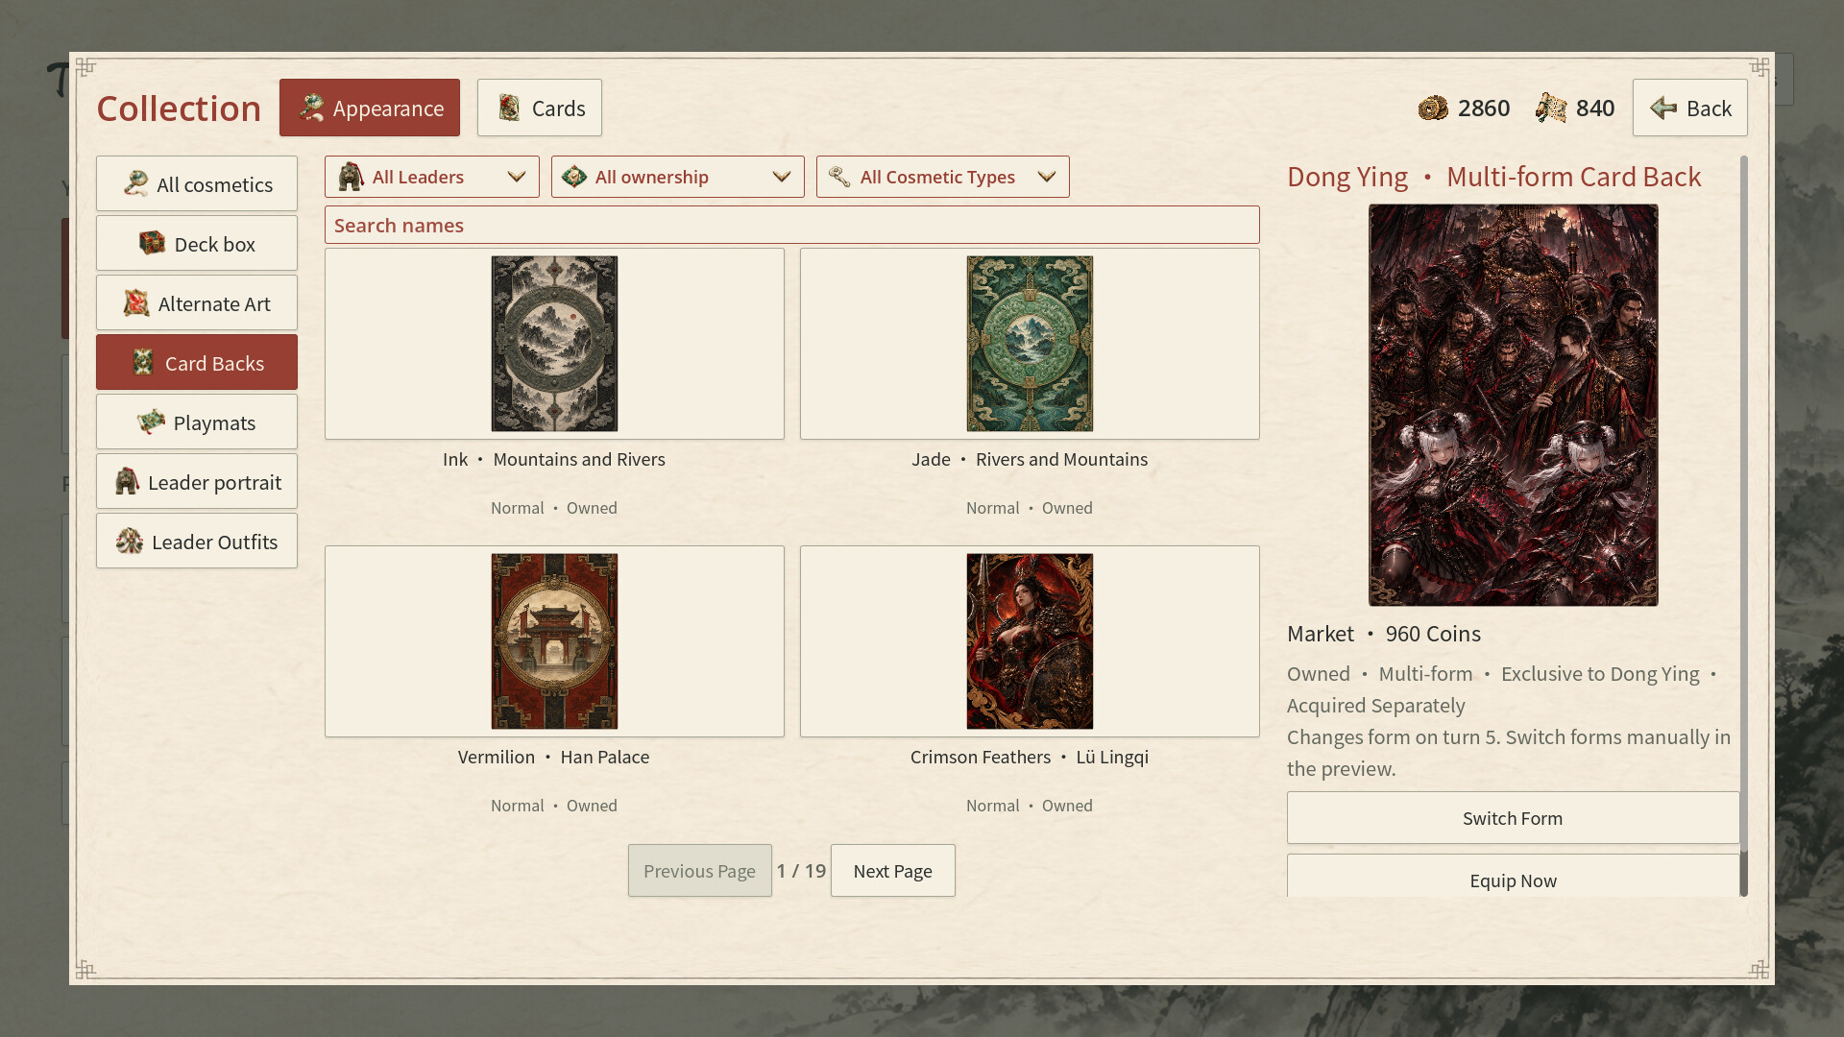Screen dimensions: 1844x1037
Task: Click the Back button label
Action: [x=1709, y=109]
